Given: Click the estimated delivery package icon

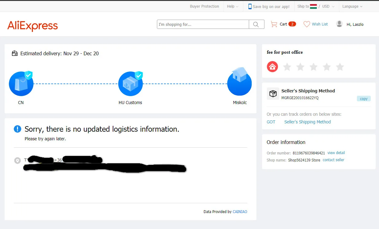Looking at the screenshot, I should pos(15,53).
